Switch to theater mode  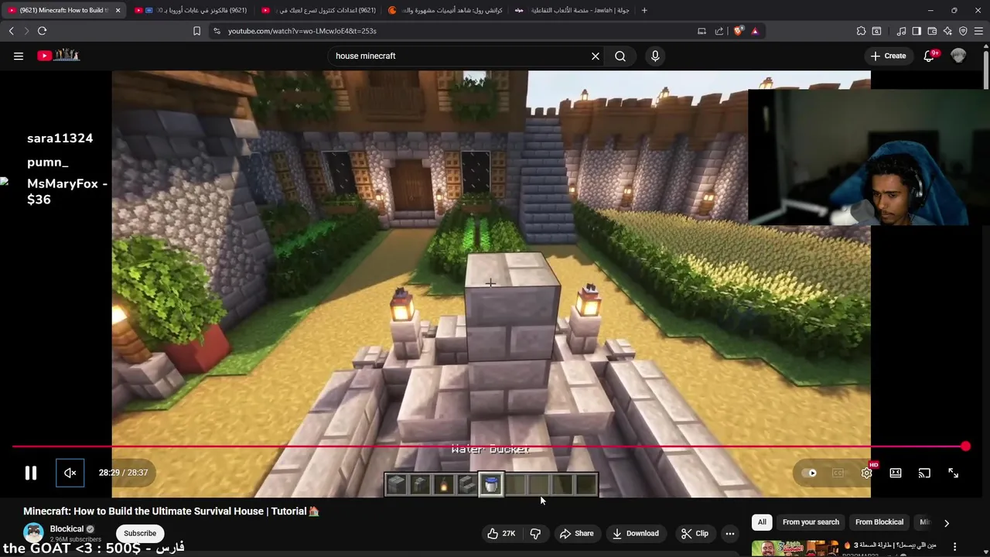[x=896, y=473]
